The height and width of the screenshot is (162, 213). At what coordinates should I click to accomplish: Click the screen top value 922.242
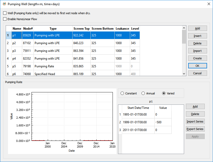tap(81, 35)
